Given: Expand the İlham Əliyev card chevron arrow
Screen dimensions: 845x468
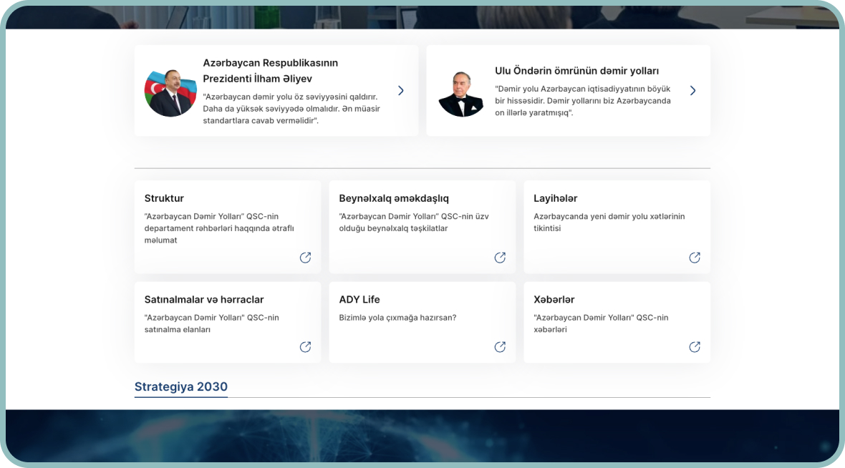Looking at the screenshot, I should pyautogui.click(x=401, y=91).
